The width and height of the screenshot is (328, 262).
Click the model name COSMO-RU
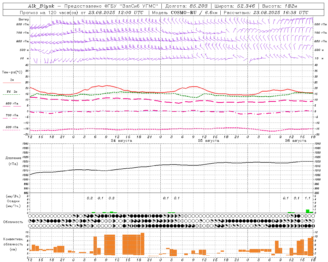[184, 13]
